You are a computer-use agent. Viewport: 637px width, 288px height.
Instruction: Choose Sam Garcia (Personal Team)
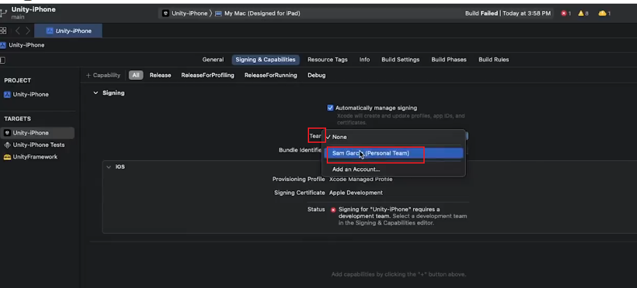(x=393, y=153)
